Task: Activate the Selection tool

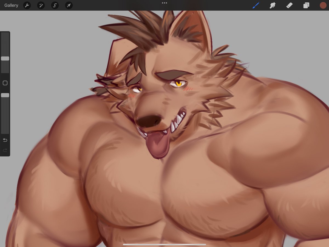Action: [x=55, y=5]
